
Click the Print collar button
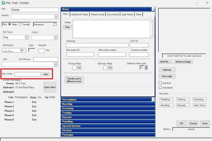click(167, 76)
